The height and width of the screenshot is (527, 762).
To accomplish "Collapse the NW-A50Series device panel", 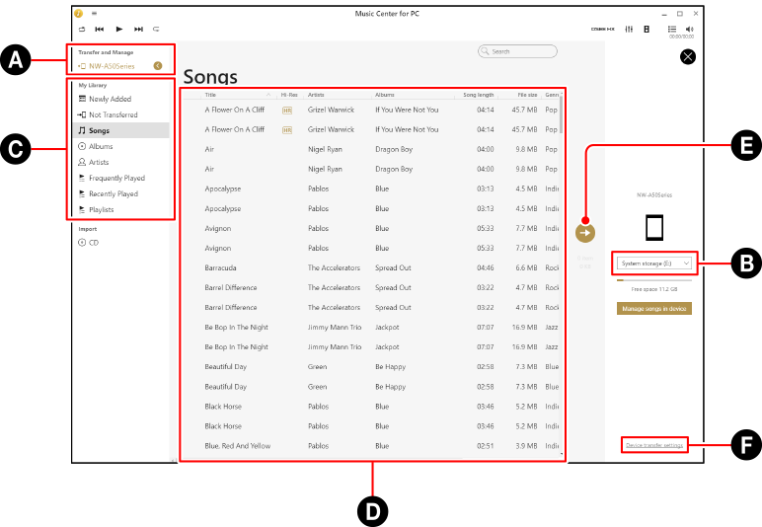I will (x=158, y=66).
